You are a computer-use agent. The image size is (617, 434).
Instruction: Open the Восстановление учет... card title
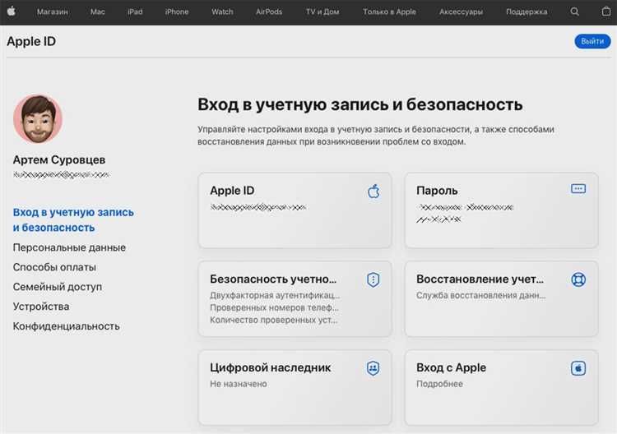(x=480, y=279)
